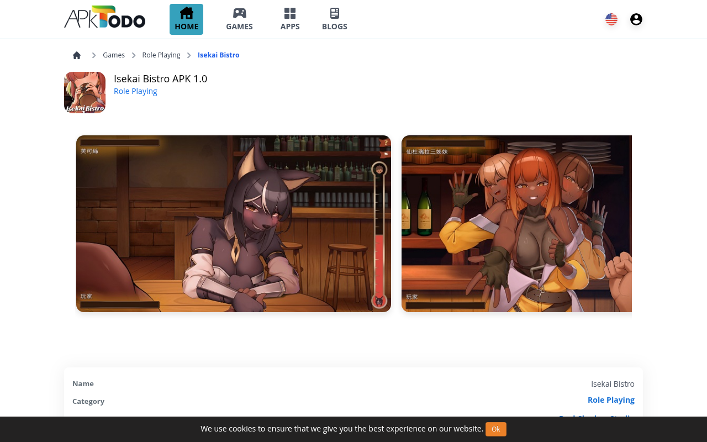The image size is (707, 442).
Task: Click the Isekai Bistro value in Name row
Action: coord(613,384)
